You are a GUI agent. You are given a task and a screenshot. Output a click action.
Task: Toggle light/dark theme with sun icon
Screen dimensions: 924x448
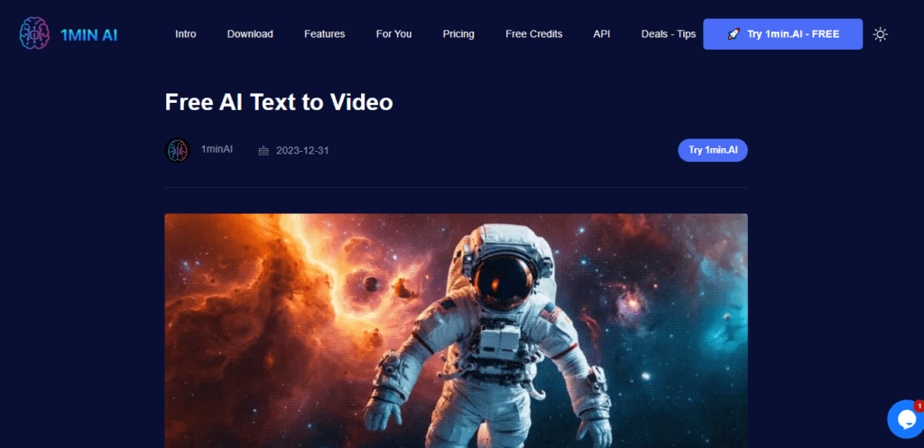[x=880, y=34]
